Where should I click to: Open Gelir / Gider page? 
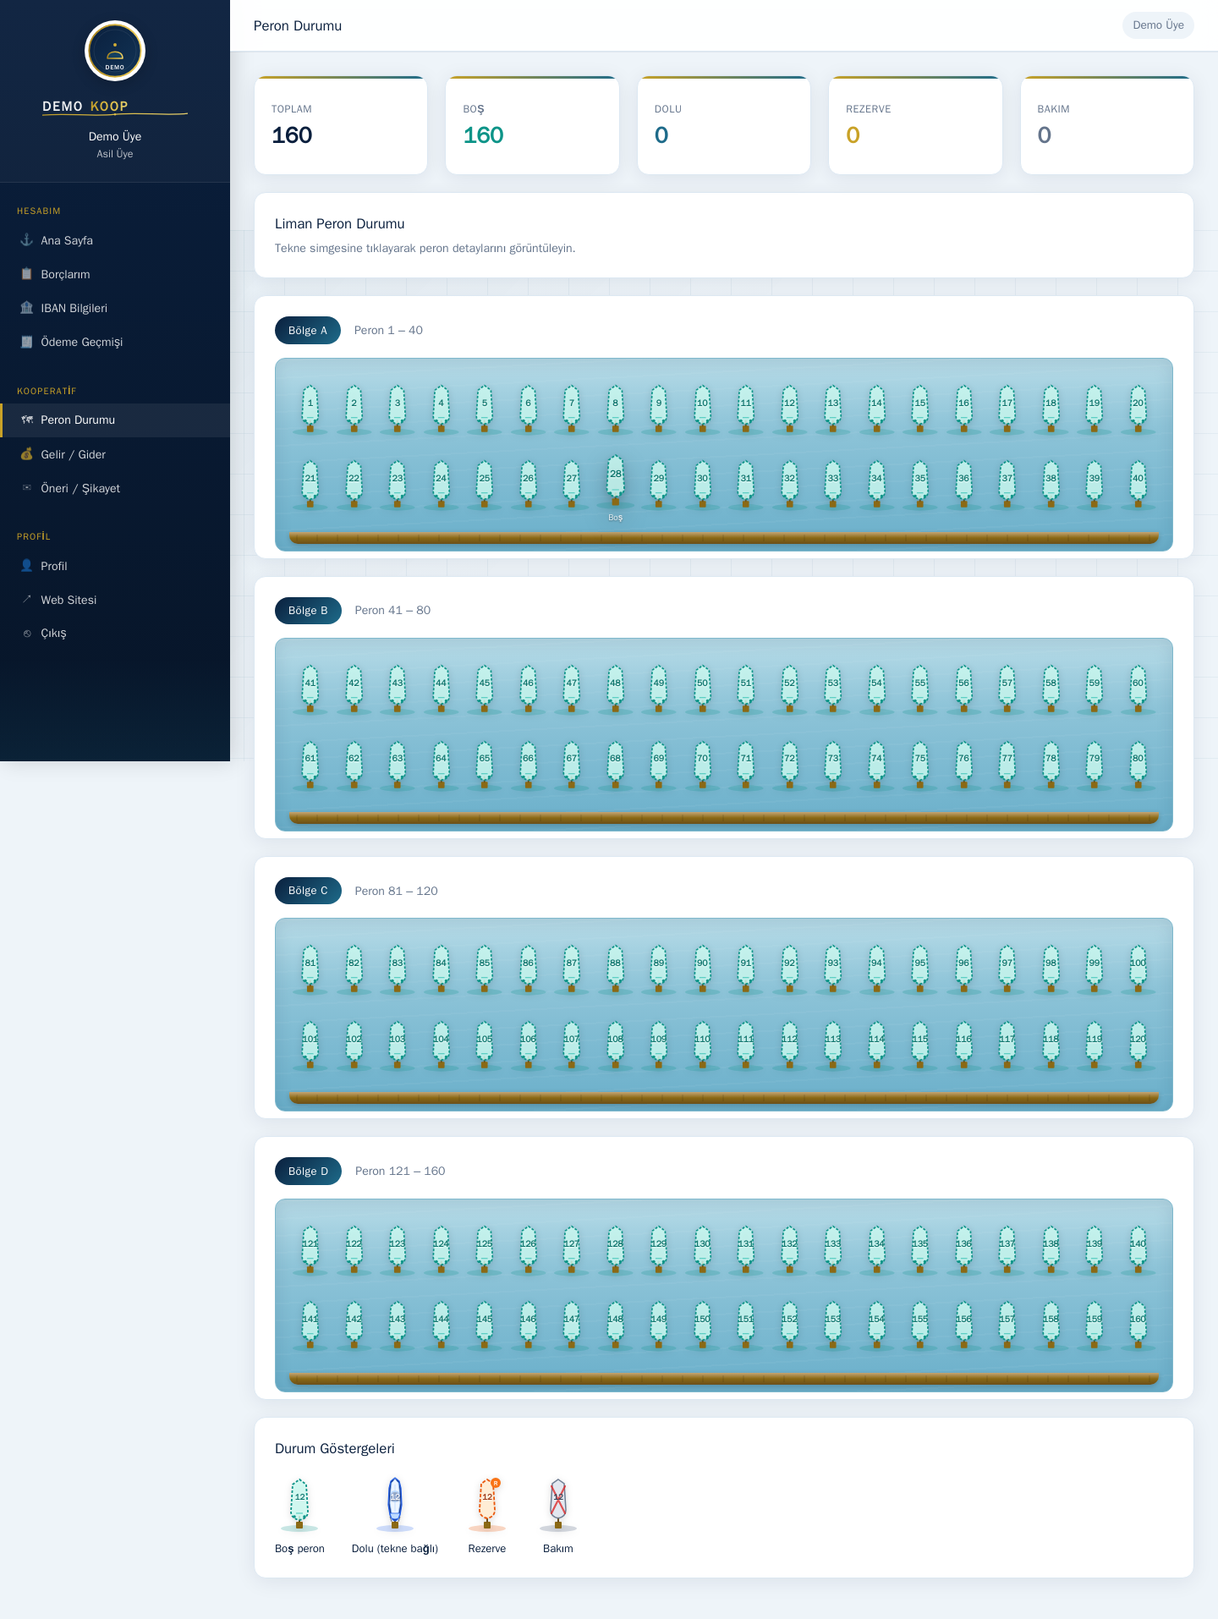(x=115, y=454)
